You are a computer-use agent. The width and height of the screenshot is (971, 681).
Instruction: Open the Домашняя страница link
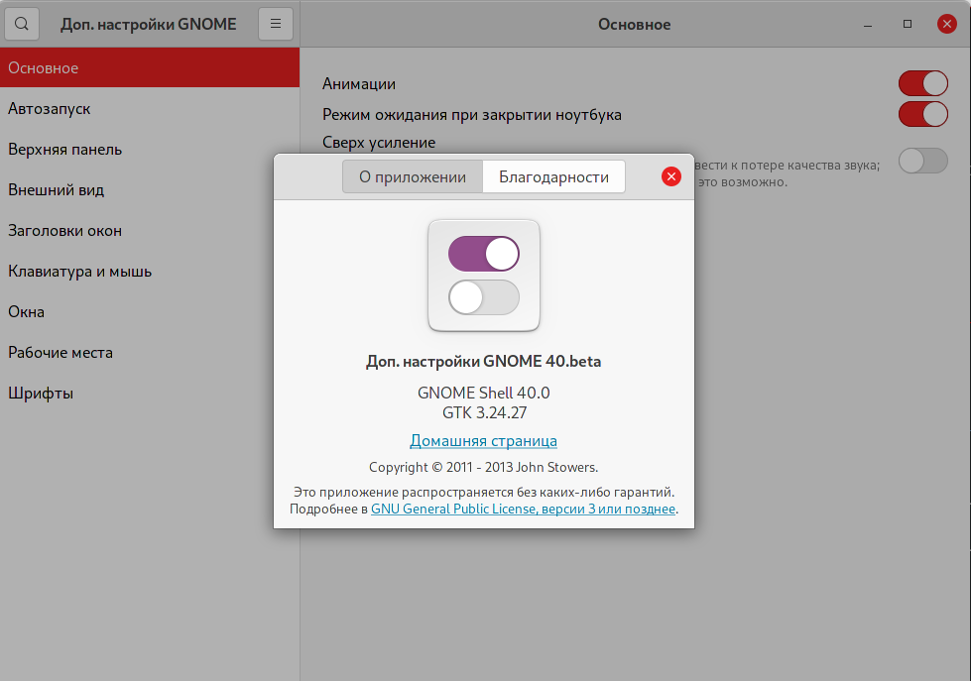point(484,441)
